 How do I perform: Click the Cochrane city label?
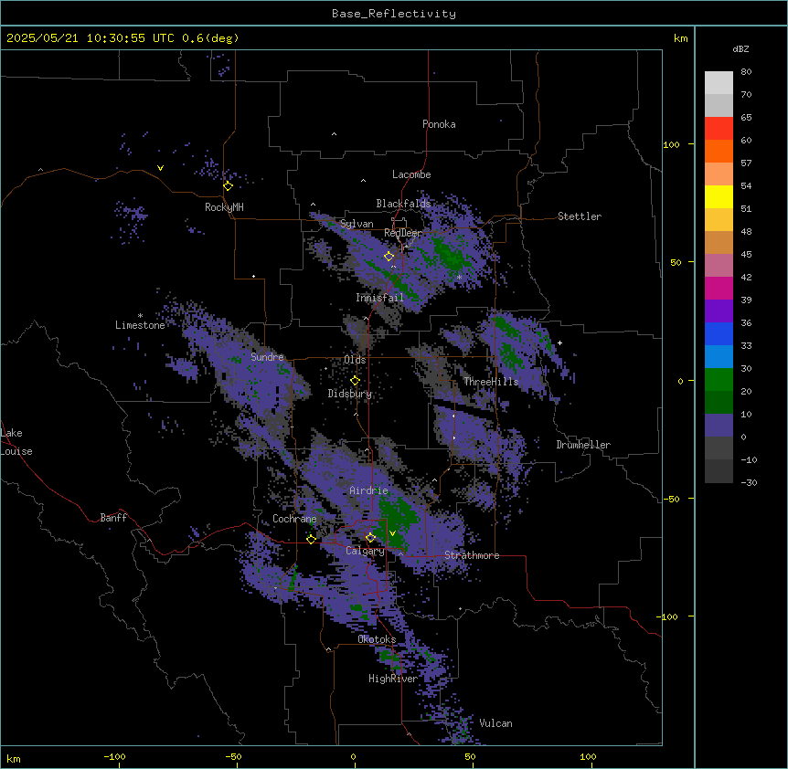pyautogui.click(x=294, y=519)
